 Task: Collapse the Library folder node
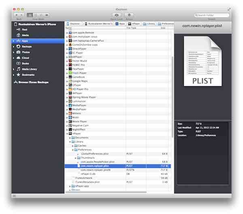point(70,142)
